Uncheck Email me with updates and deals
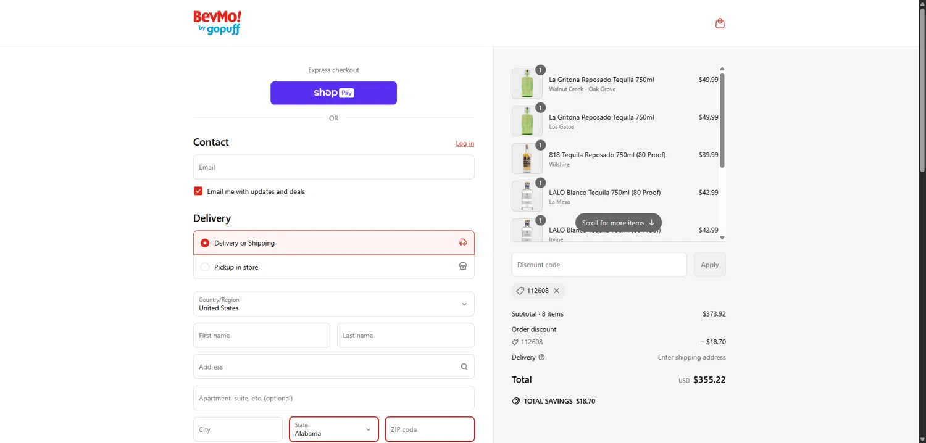The width and height of the screenshot is (926, 443). (x=198, y=191)
